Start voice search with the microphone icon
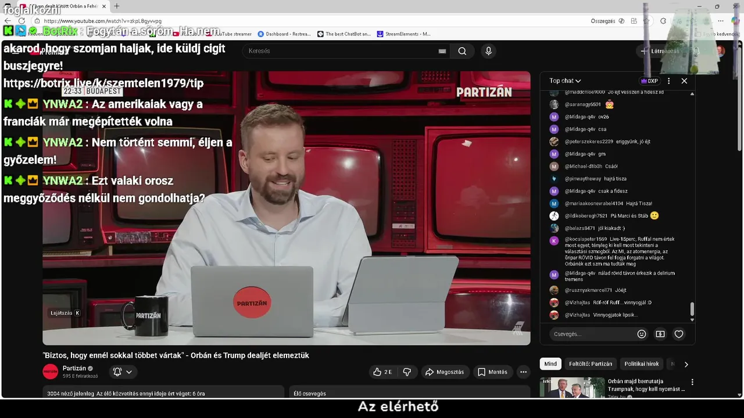The height and width of the screenshot is (418, 744). [x=488, y=51]
